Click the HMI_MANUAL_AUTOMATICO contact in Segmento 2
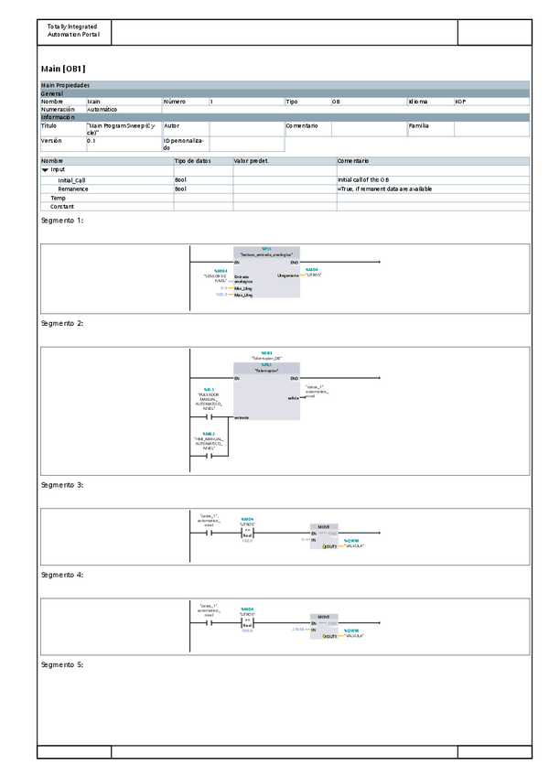 point(210,454)
